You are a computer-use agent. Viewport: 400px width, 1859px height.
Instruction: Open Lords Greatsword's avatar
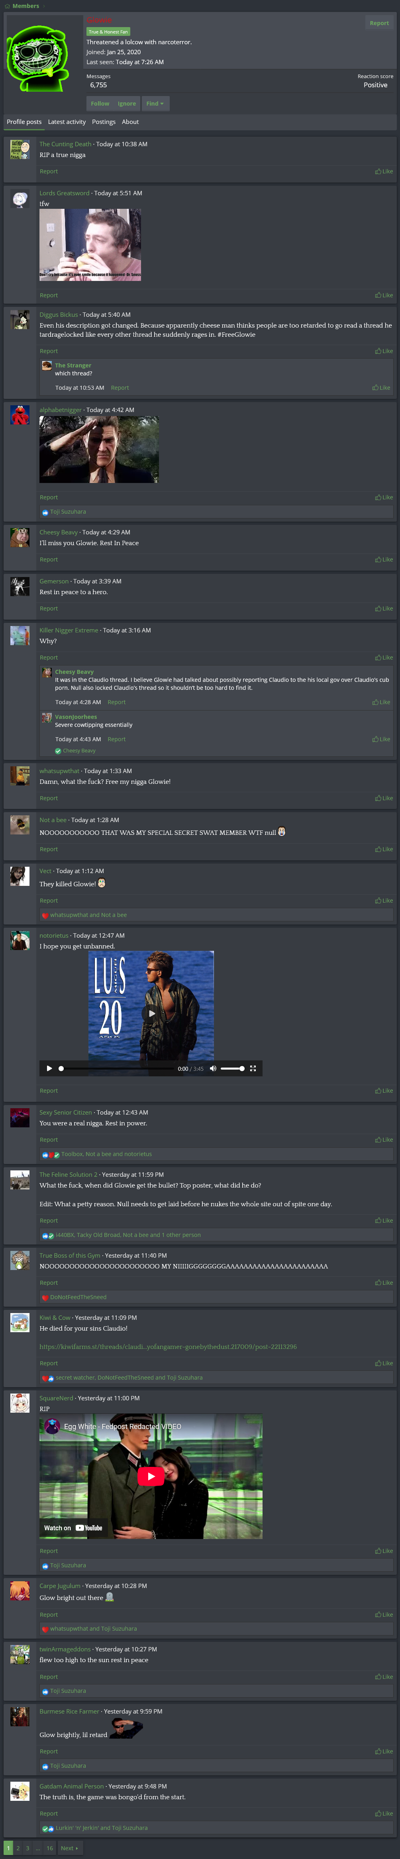click(20, 199)
